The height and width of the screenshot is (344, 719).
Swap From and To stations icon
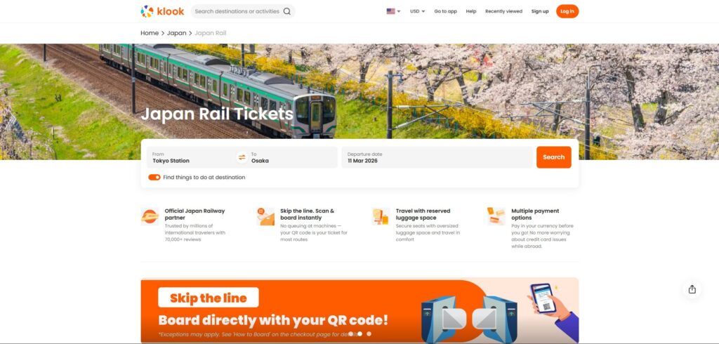click(x=242, y=157)
